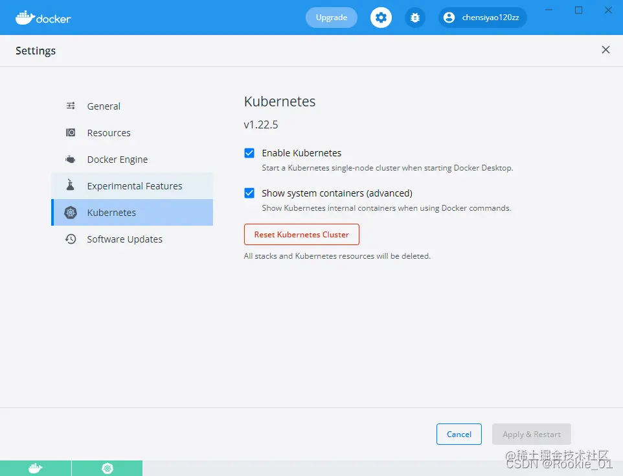Open Software Updates section
The width and height of the screenshot is (623, 476).
132,239
